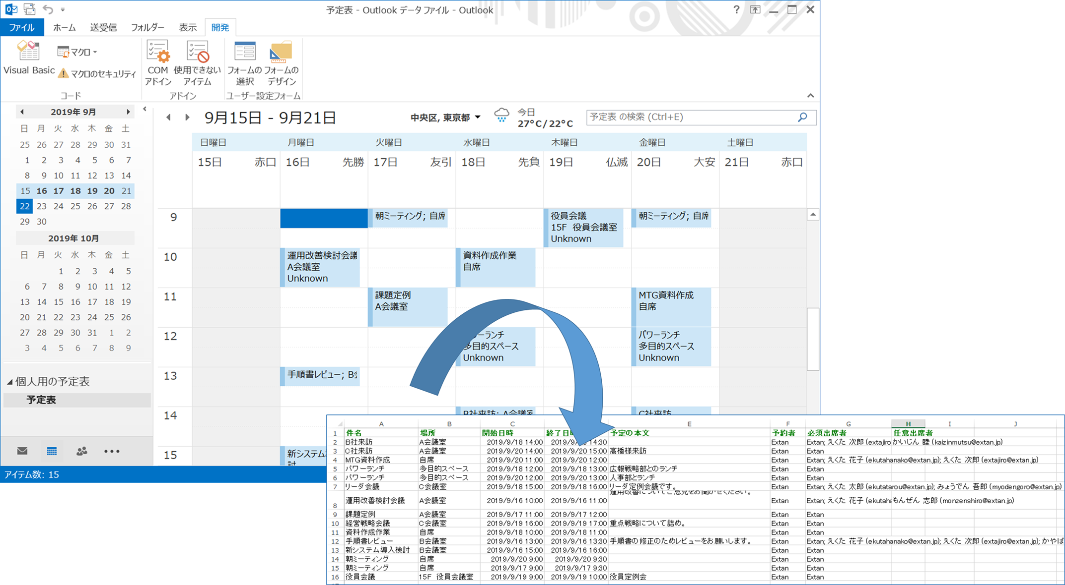
Task: Open フォームのデザイン
Action: (282, 63)
